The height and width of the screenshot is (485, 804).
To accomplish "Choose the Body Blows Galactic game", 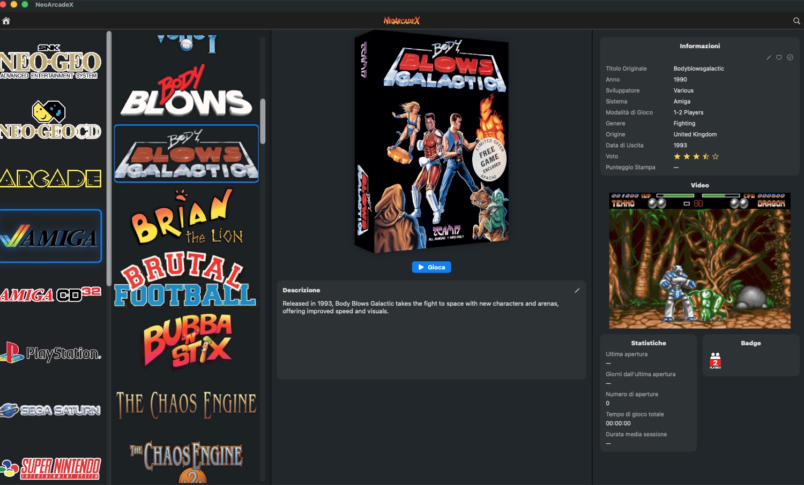I will [x=187, y=154].
